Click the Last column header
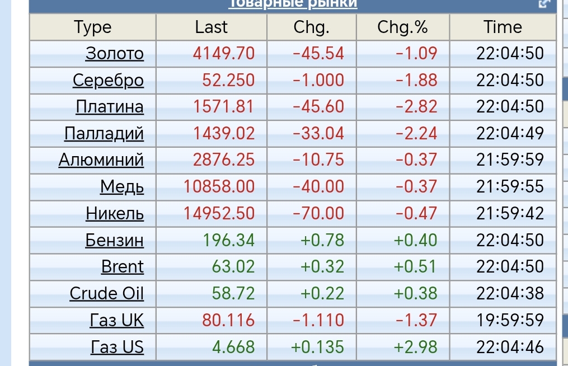Screen dimensions: 568x366 (x=212, y=27)
